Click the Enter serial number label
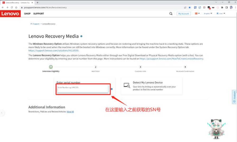This screenshot has width=237, height=142. (x=68, y=82)
